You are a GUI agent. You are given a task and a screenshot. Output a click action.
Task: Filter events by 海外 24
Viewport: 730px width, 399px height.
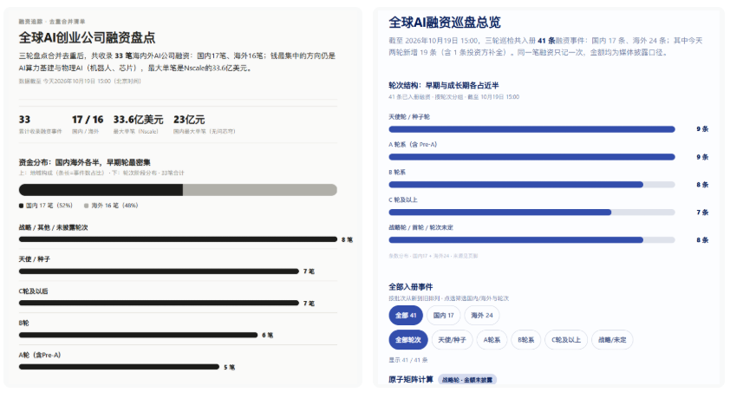coord(482,315)
